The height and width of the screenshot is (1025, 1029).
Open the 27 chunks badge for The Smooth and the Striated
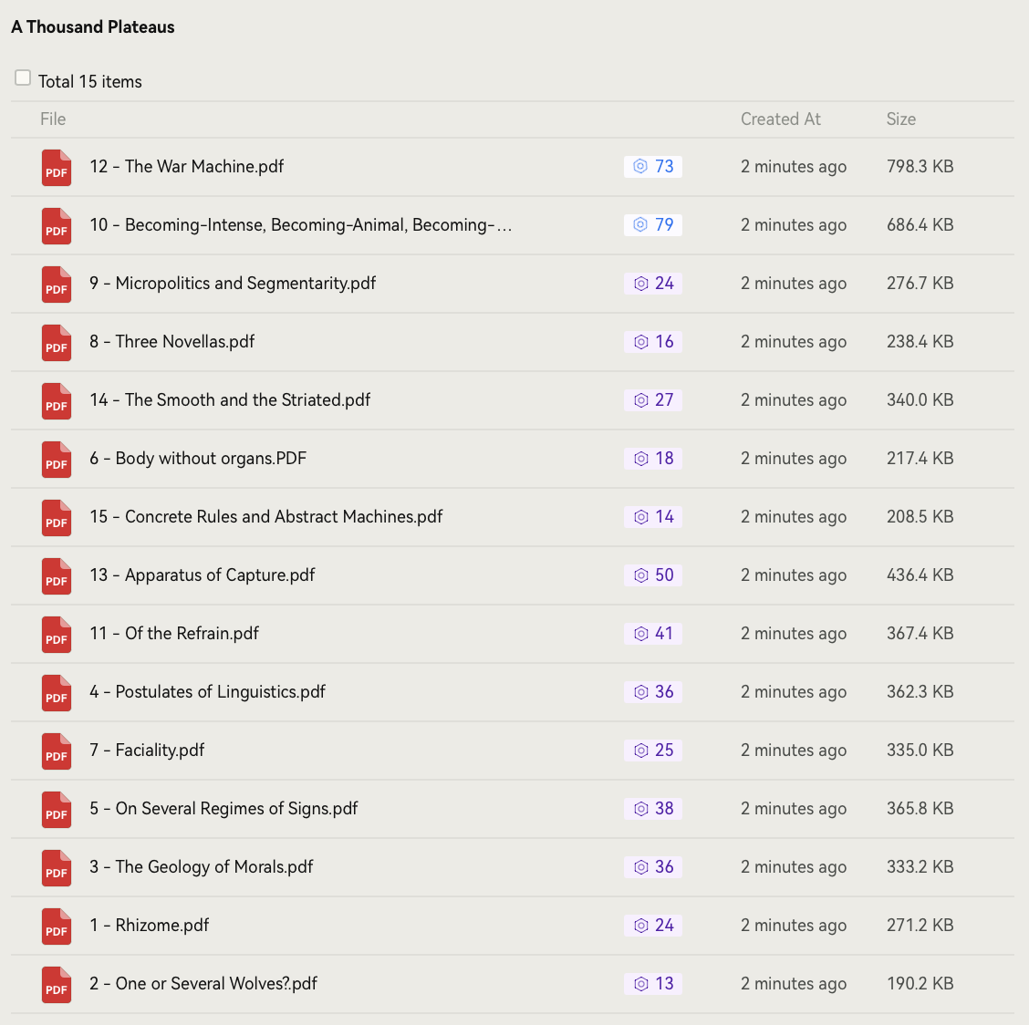[x=653, y=400]
